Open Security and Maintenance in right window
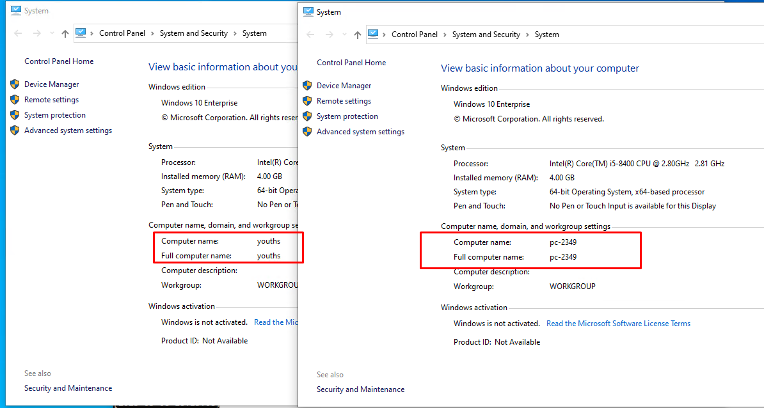Image resolution: width=764 pixels, height=408 pixels. [x=360, y=389]
